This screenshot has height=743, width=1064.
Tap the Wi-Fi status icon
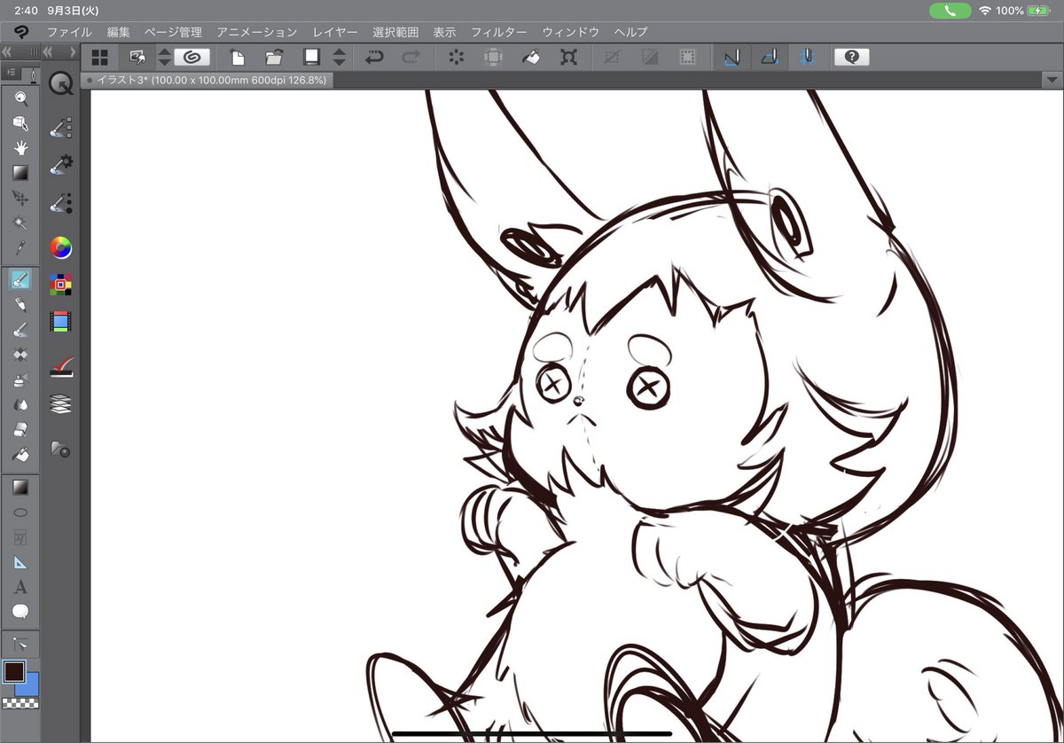[x=985, y=11]
